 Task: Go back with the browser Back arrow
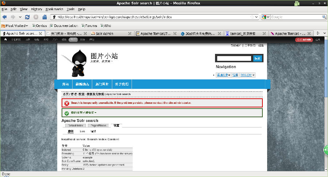pyautogui.click(x=5, y=17)
